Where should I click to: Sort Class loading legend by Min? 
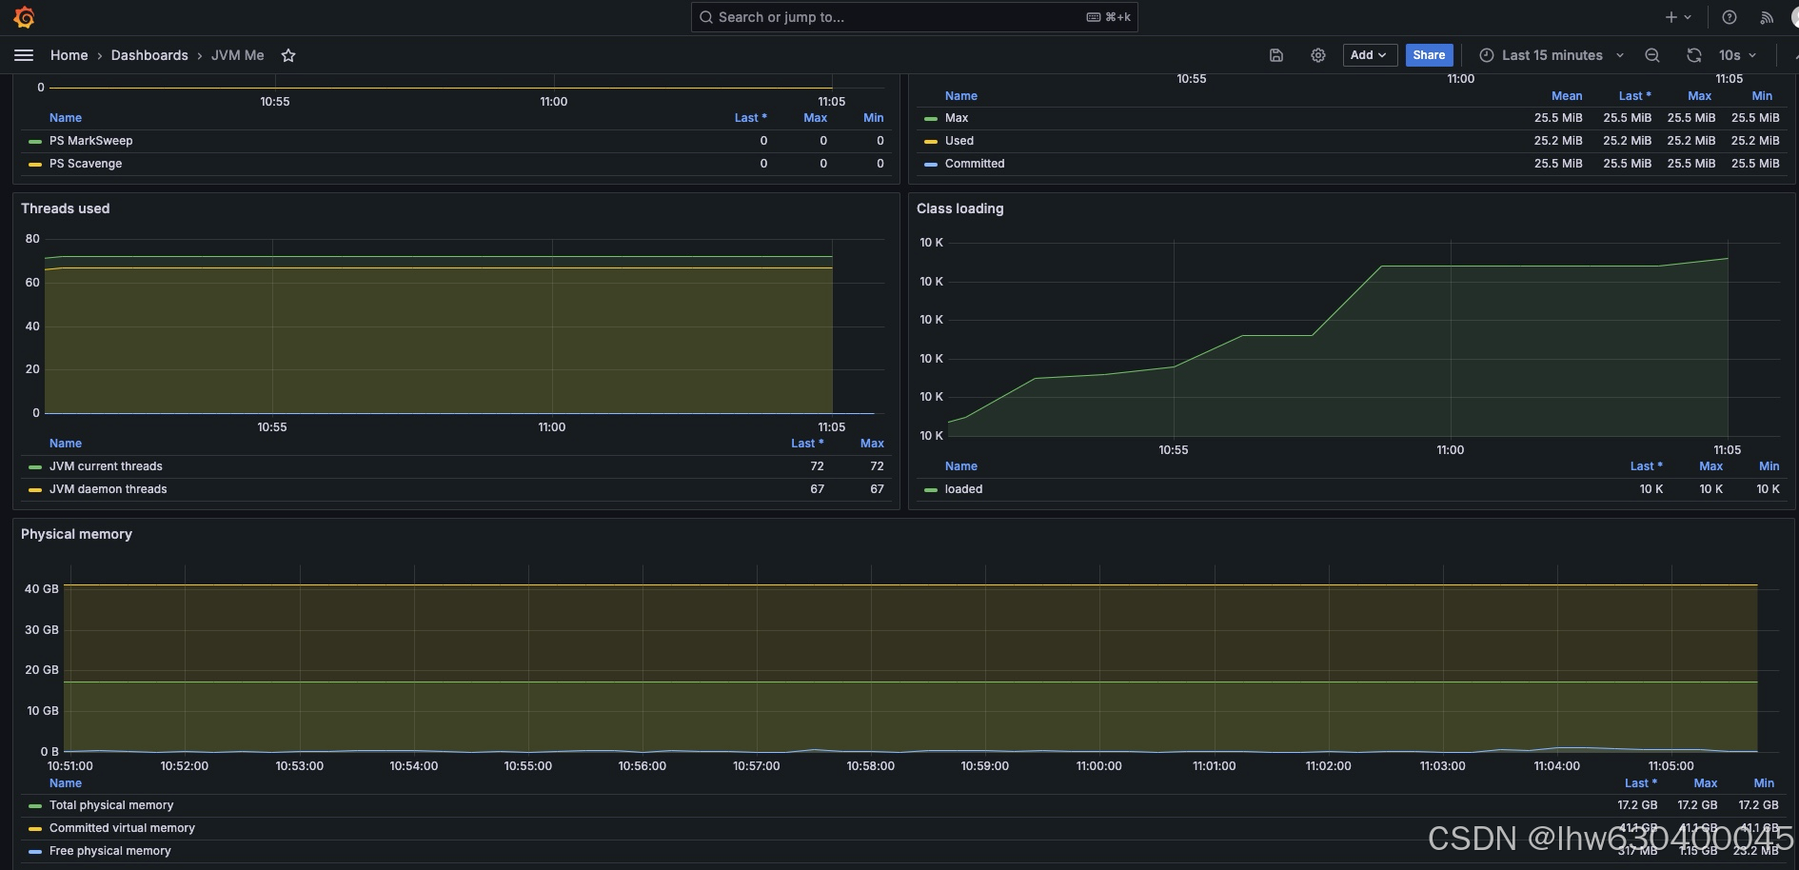[x=1769, y=466]
